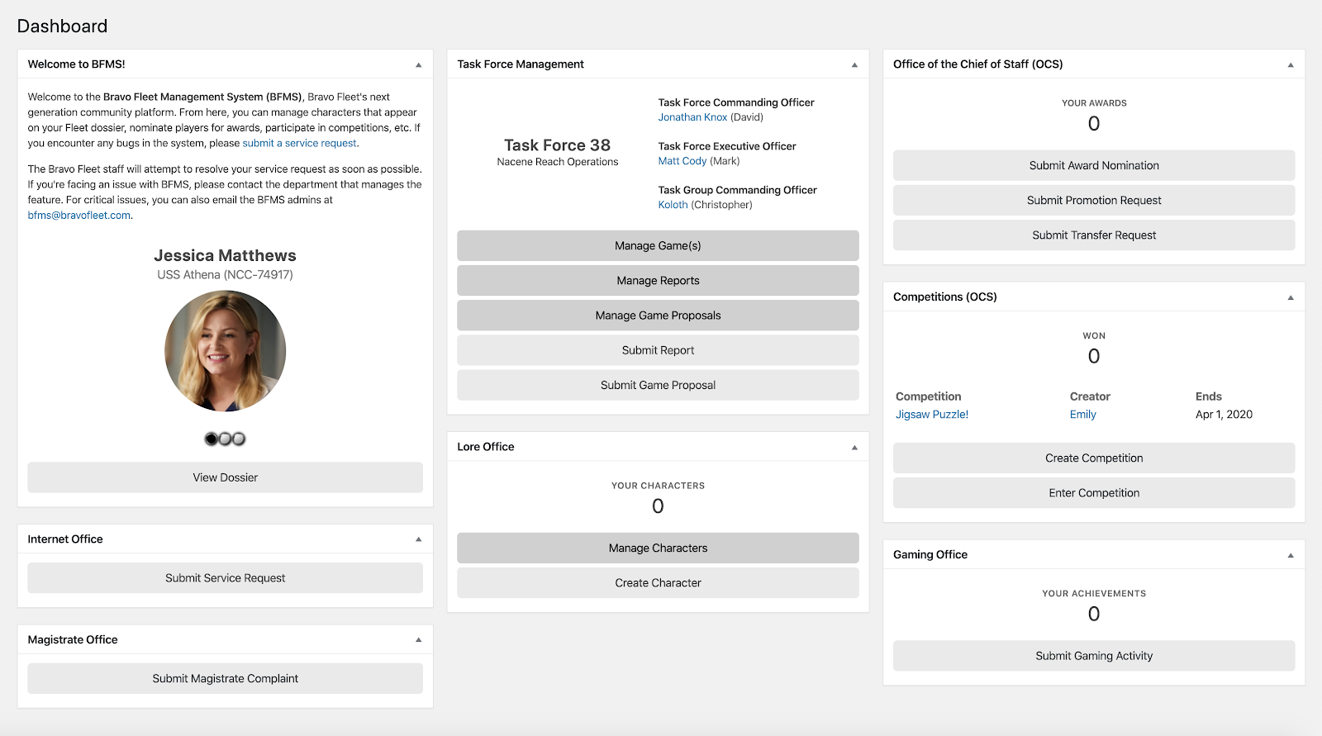Click Submit Report button
1322x736 pixels.
[658, 350]
